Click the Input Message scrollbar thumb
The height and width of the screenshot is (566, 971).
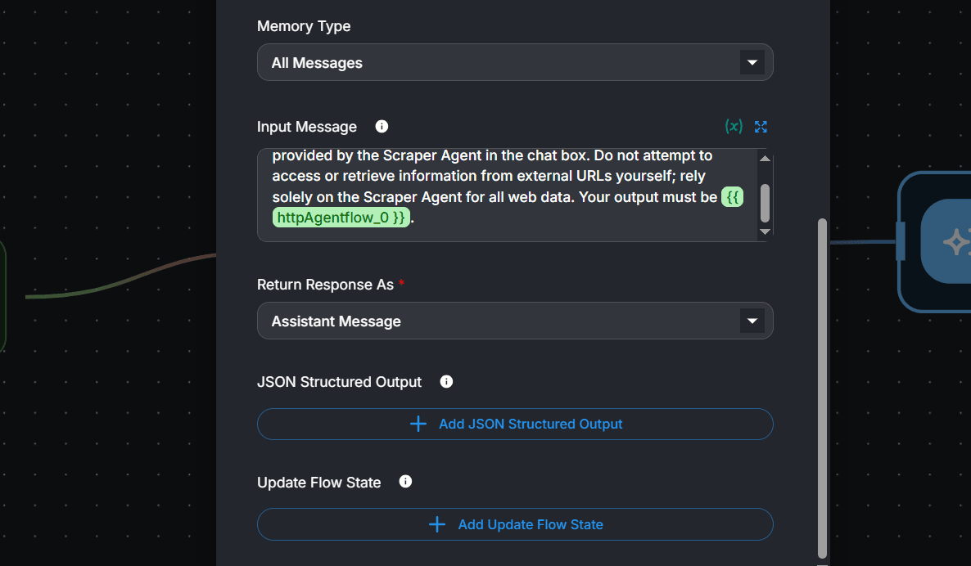pos(765,203)
